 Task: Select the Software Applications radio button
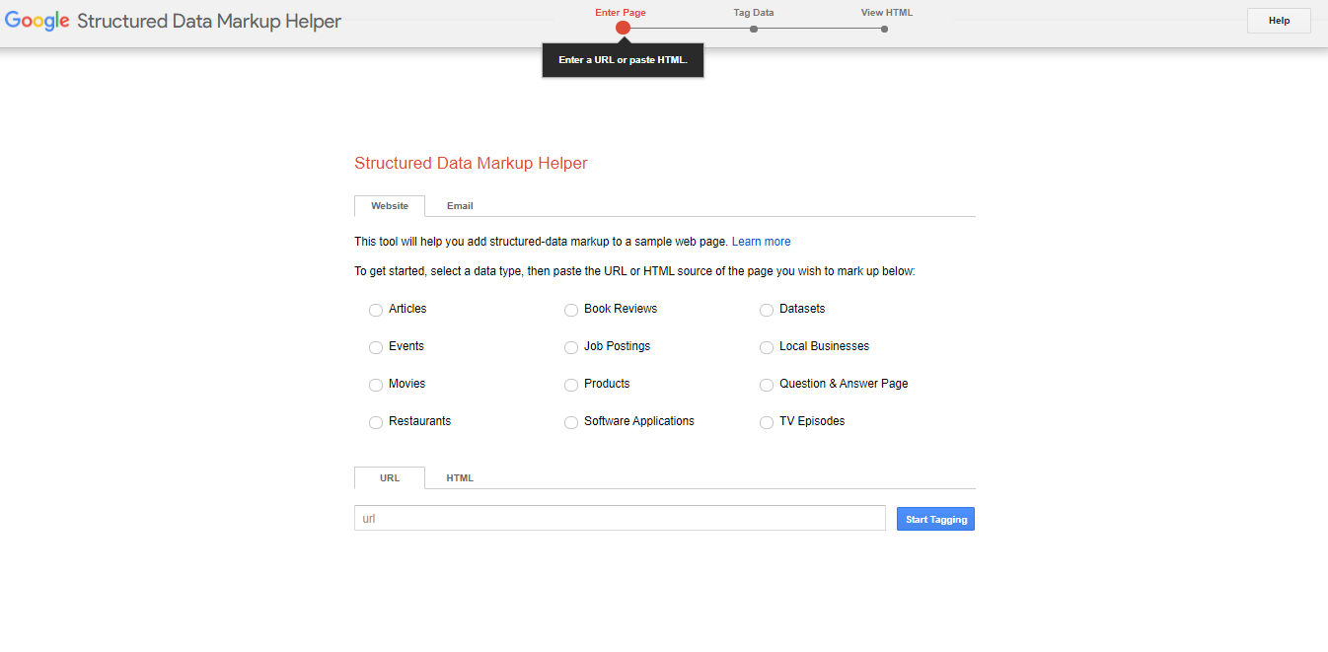coord(571,422)
